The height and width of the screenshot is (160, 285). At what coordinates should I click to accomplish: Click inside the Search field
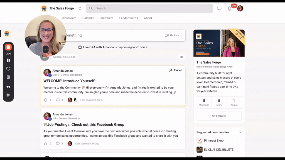click(149, 8)
